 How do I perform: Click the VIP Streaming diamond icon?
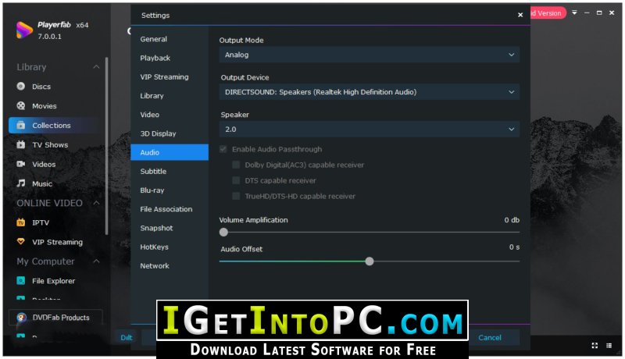pyautogui.click(x=21, y=242)
